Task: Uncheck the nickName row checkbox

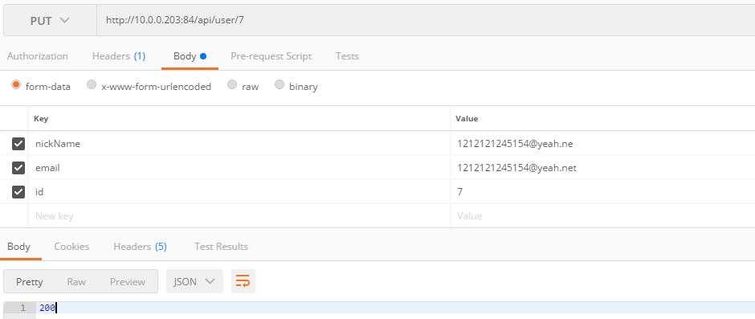Action: click(x=18, y=144)
